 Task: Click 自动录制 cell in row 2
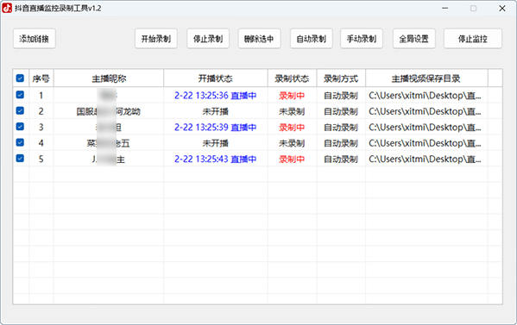(x=341, y=111)
